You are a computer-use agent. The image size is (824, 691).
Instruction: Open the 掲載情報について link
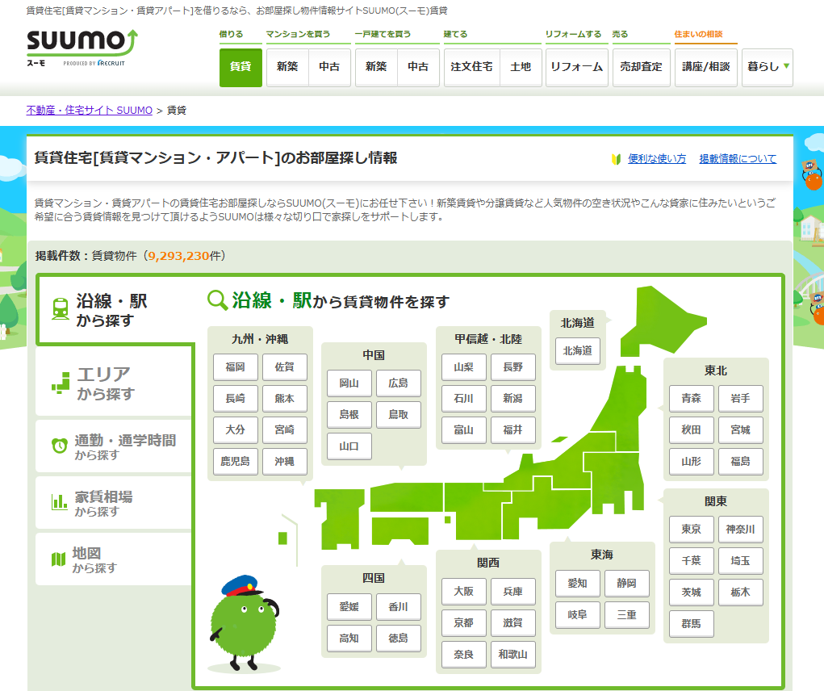[x=738, y=159]
